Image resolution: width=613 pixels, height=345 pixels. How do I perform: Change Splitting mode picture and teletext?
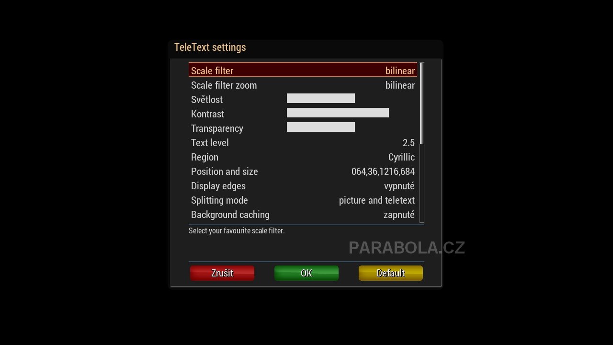pyautogui.click(x=377, y=200)
